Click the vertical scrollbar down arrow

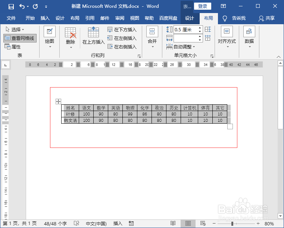280,216
